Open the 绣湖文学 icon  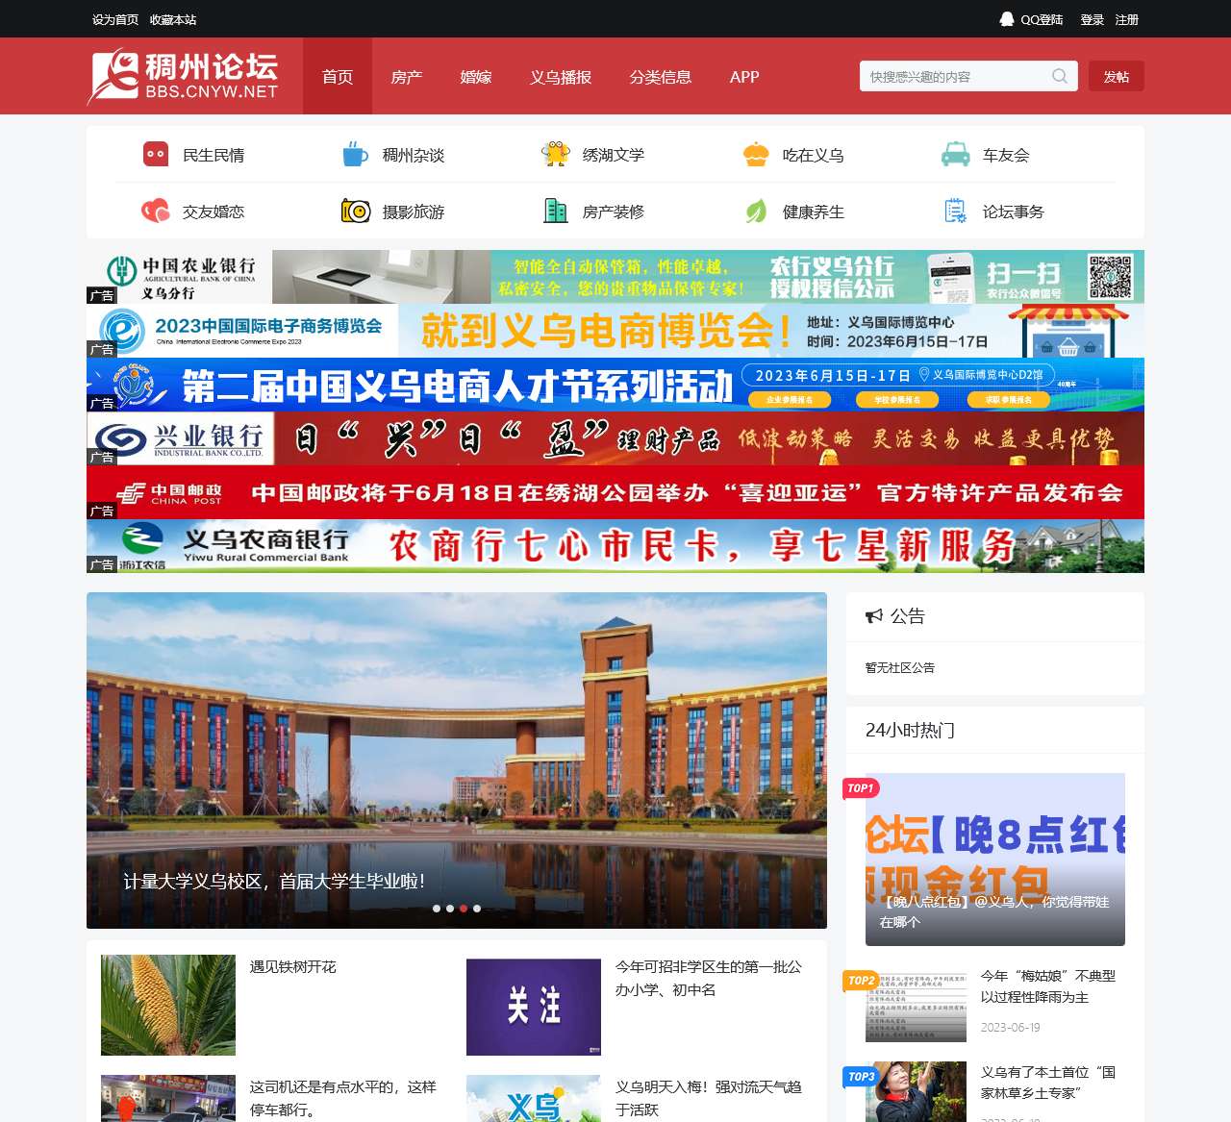(x=556, y=155)
